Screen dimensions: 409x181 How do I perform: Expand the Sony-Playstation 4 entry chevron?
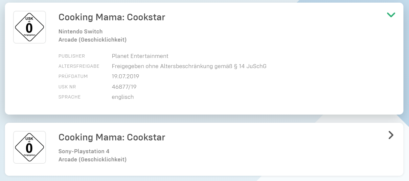[x=391, y=135]
